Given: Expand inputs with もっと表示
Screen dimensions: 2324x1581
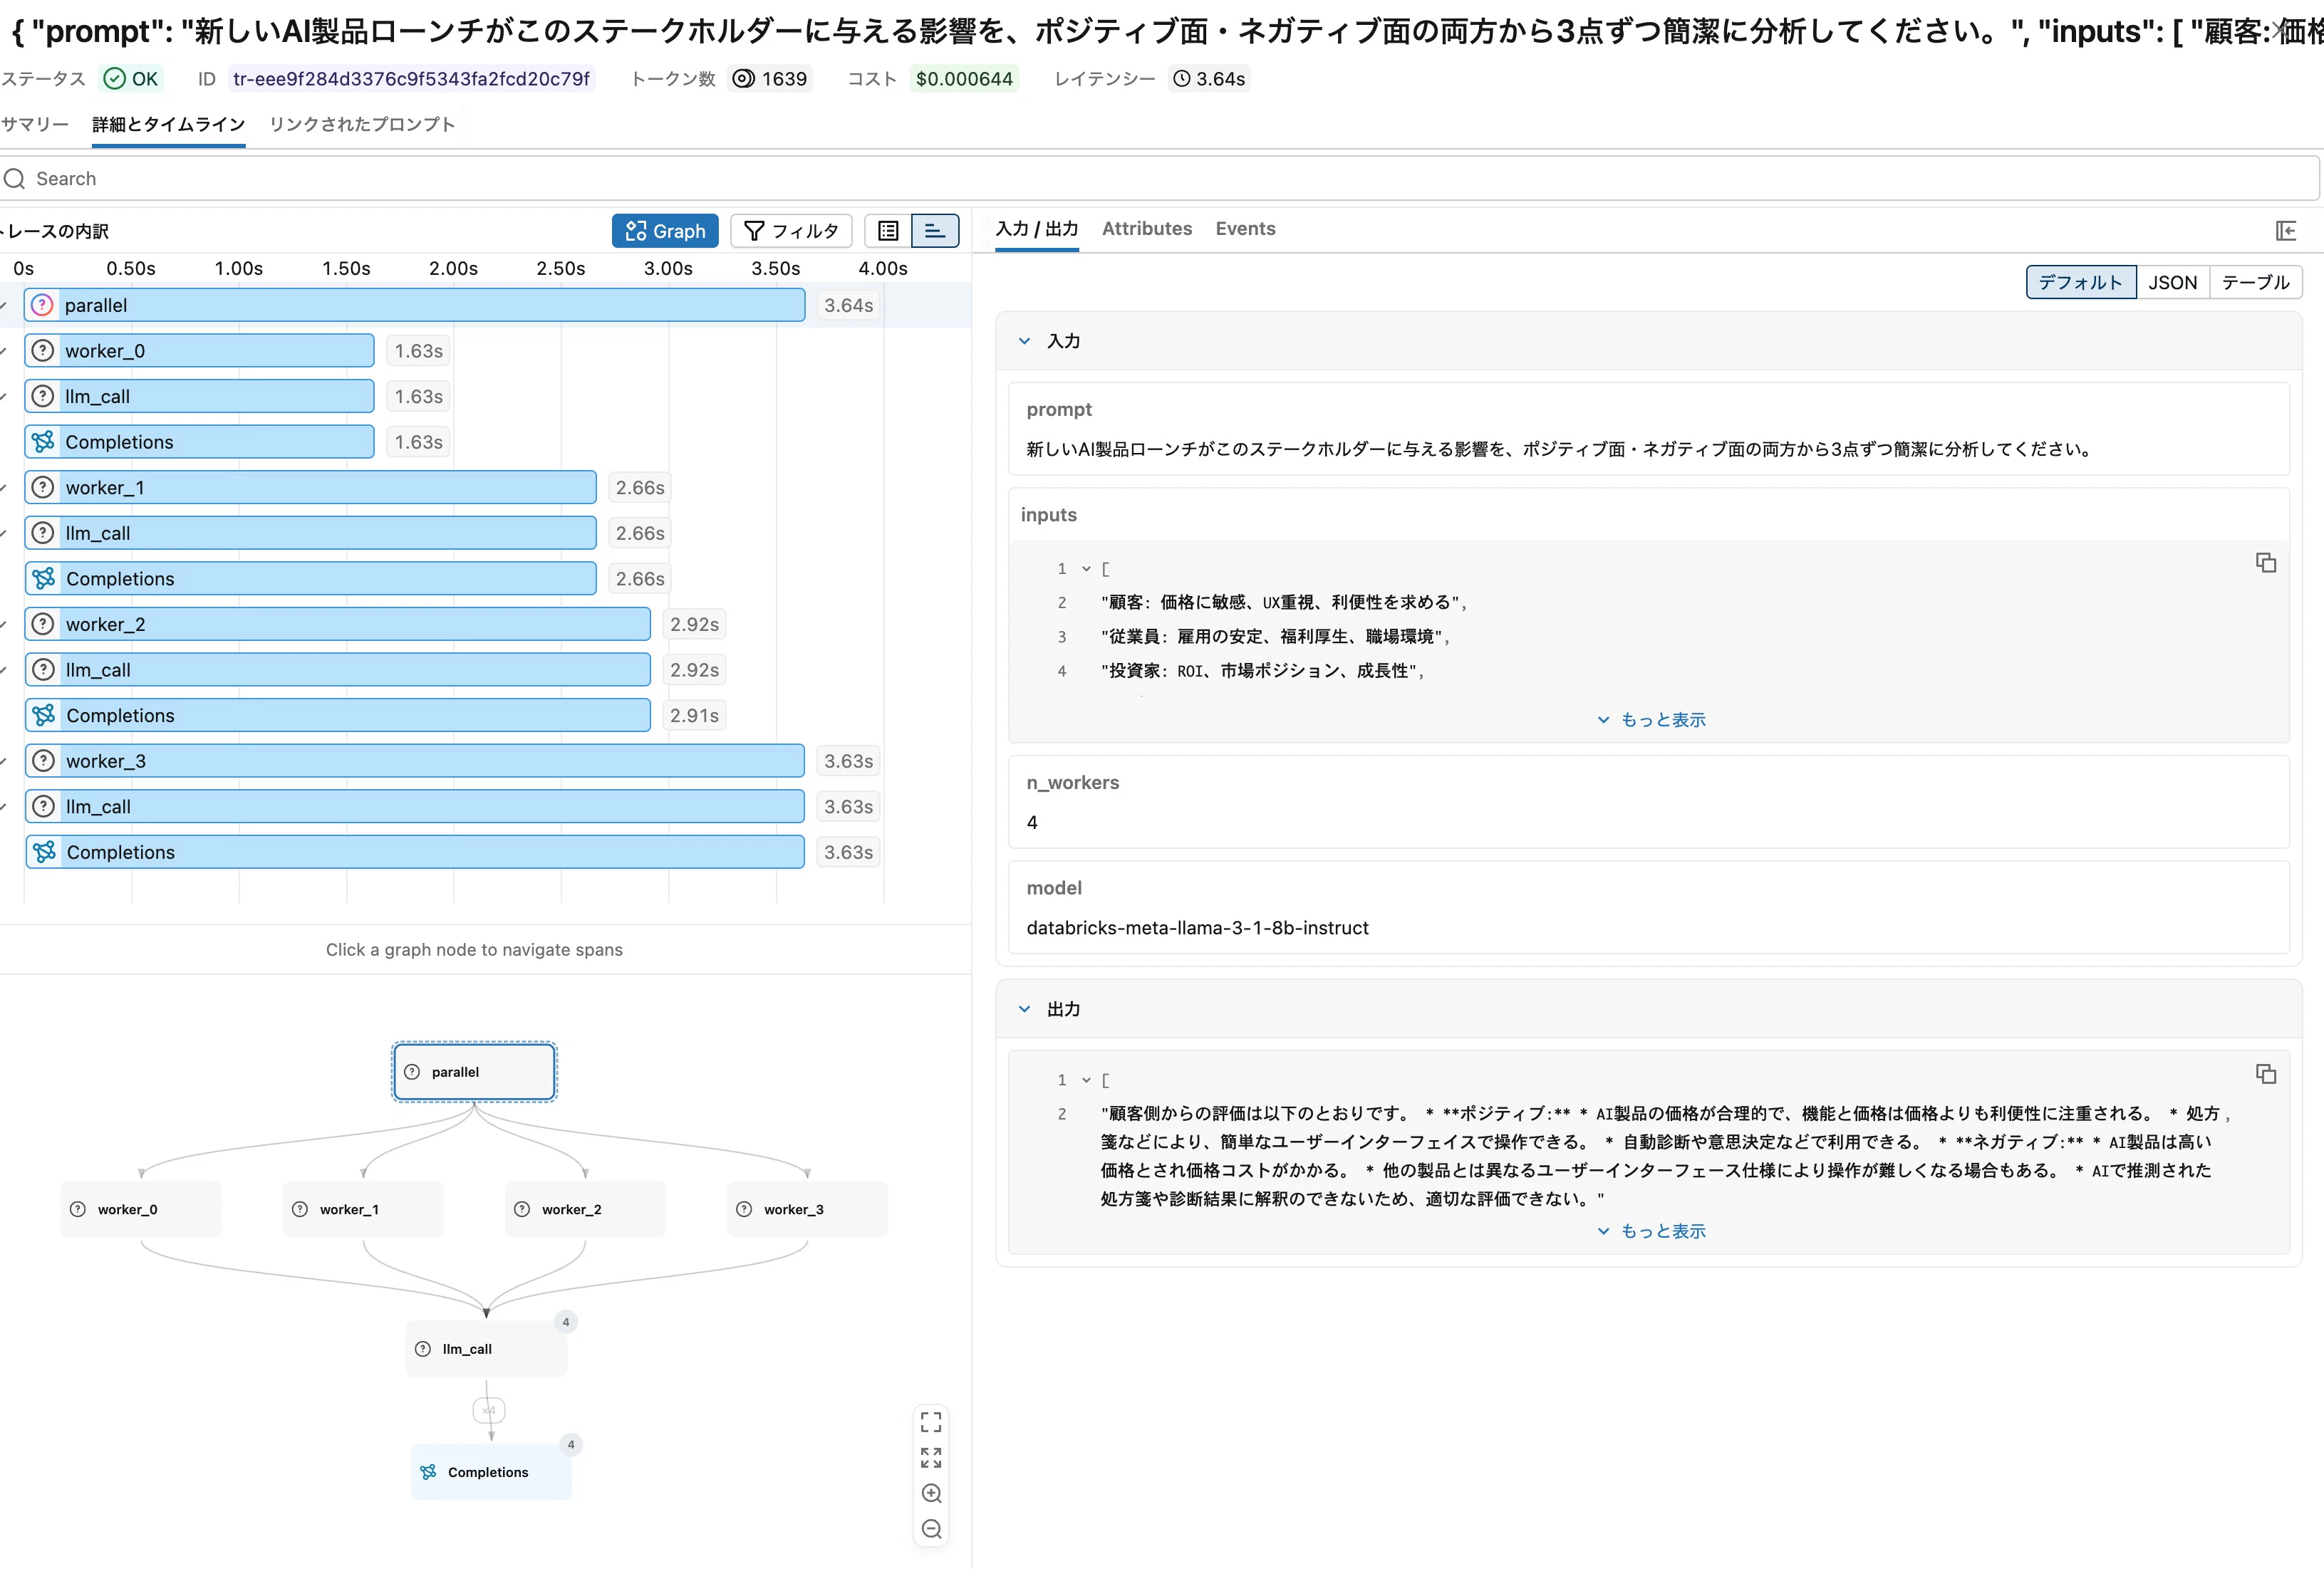Looking at the screenshot, I should pyautogui.click(x=1651, y=719).
